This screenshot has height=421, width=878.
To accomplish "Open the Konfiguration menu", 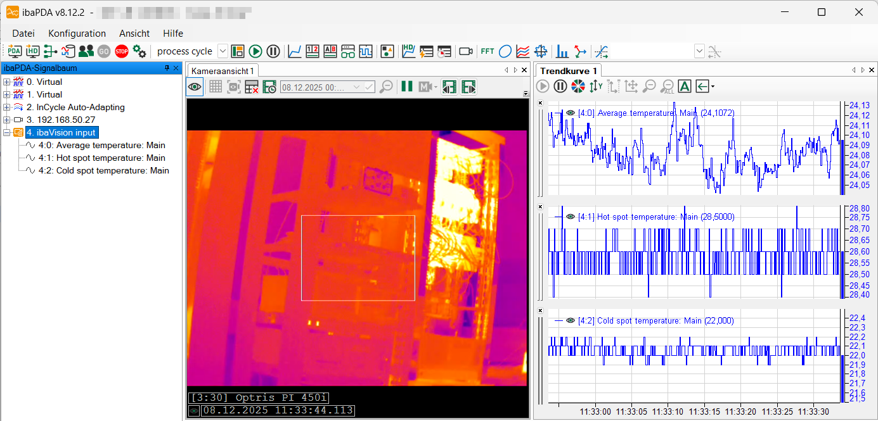I will [77, 34].
